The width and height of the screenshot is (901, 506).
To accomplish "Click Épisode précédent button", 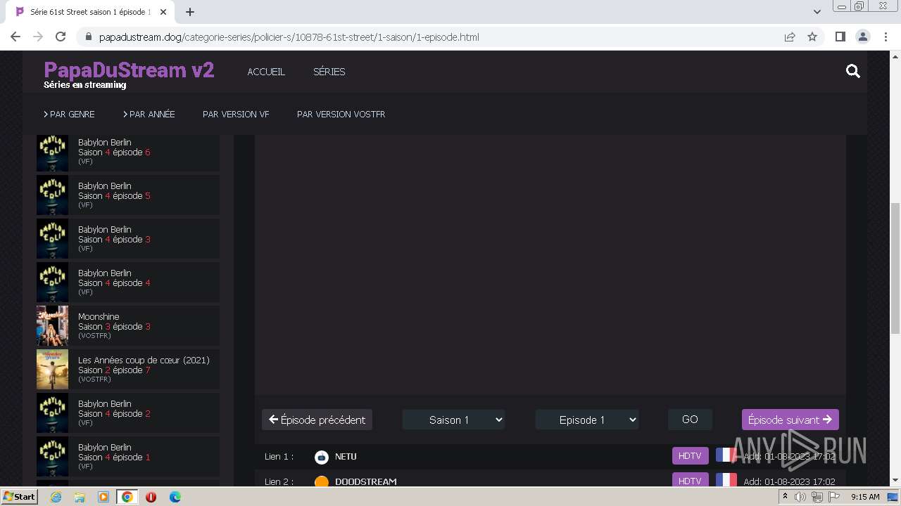I will 317,420.
